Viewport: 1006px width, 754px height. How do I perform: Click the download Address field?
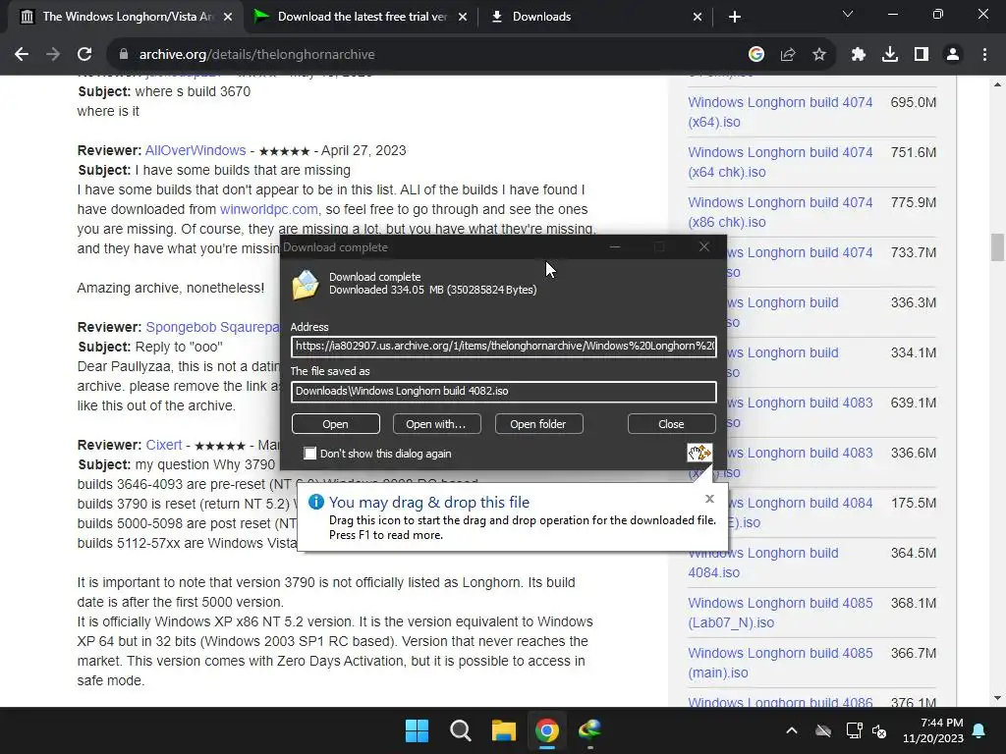point(504,347)
